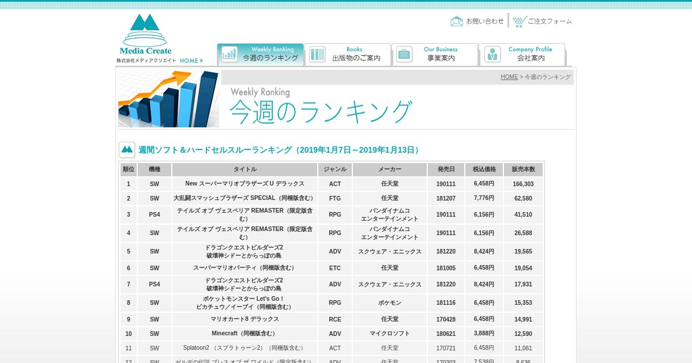Select title ポケットモンスター Let's Go!
Image resolution: width=692 pixels, height=363 pixels.
245,303
